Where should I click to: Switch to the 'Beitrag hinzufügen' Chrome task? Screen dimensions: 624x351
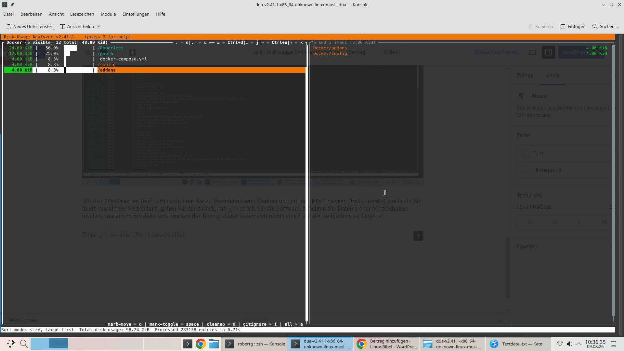pyautogui.click(x=386, y=344)
